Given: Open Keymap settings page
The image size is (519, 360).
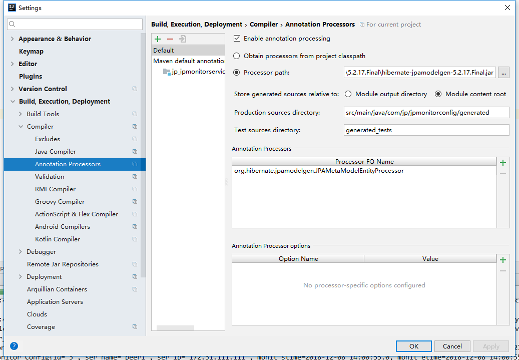Looking at the screenshot, I should [x=31, y=52].
